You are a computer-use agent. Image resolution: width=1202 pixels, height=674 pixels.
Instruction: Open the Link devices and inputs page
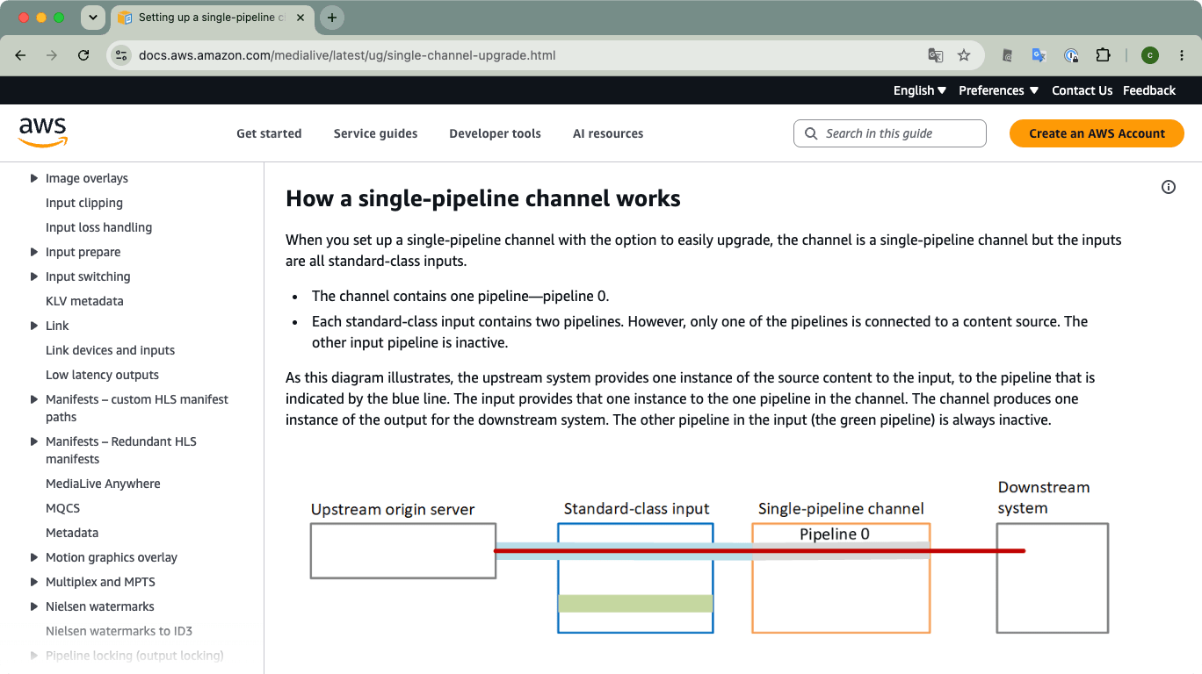tap(110, 350)
